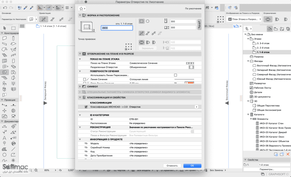Click the View Map icon in Navigator
This screenshot has width=291, height=177.
(276, 29)
